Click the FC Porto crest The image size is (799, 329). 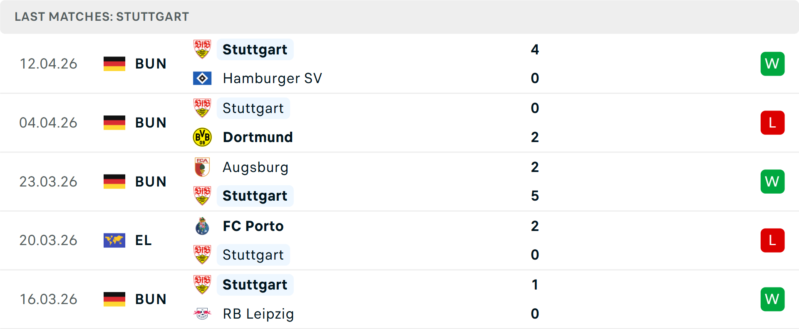click(x=202, y=226)
